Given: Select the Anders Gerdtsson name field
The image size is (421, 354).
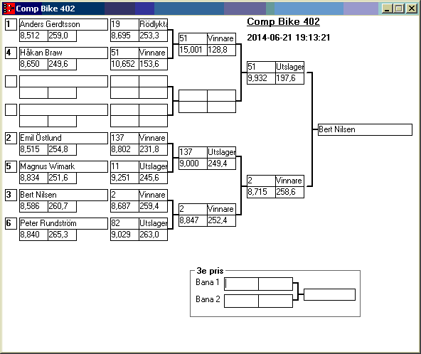Looking at the screenshot, I should [x=63, y=24].
